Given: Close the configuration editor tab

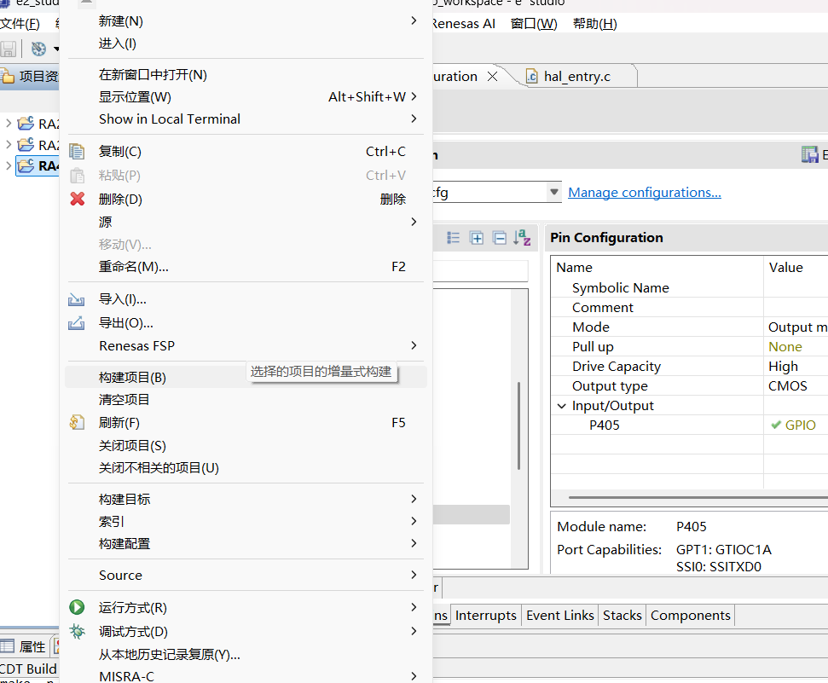Looking at the screenshot, I should (493, 77).
